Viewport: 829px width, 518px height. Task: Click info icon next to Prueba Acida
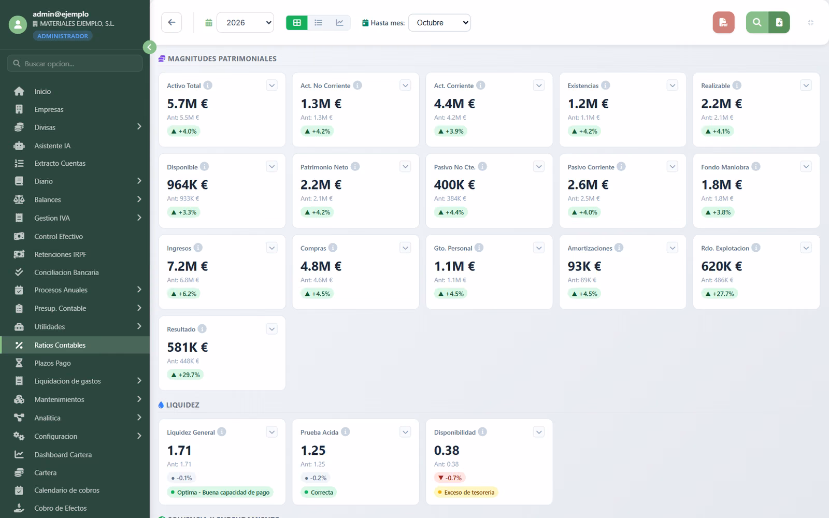(x=346, y=432)
